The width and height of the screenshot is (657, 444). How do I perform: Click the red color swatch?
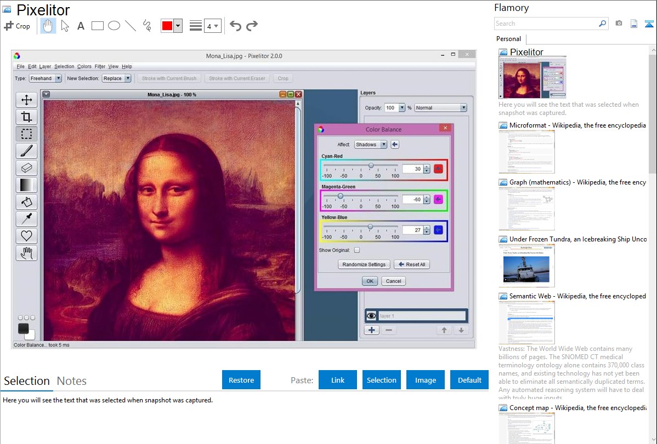point(167,26)
